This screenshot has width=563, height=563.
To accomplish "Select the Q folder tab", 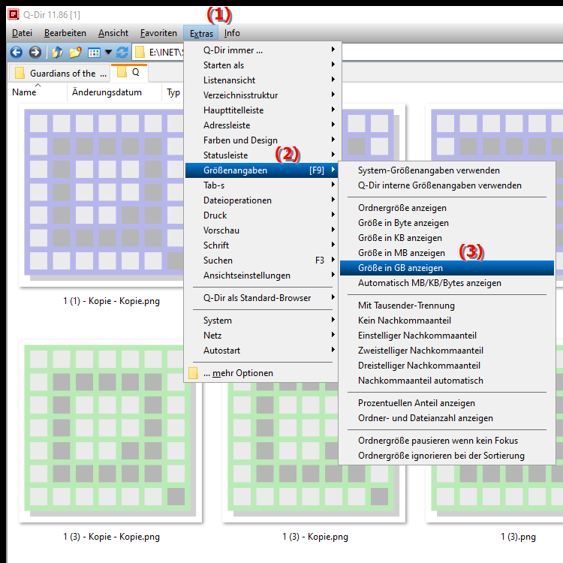I will tap(129, 73).
